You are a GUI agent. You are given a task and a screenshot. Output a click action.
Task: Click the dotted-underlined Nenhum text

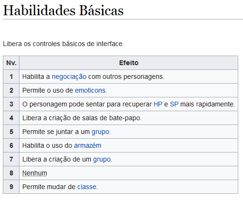tap(35, 173)
